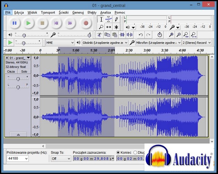
Task: Fit selection to window width
Action: pyautogui.click(x=186, y=35)
